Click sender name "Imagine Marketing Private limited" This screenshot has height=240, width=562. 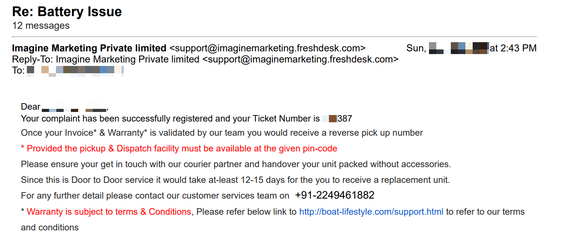pyautogui.click(x=89, y=48)
